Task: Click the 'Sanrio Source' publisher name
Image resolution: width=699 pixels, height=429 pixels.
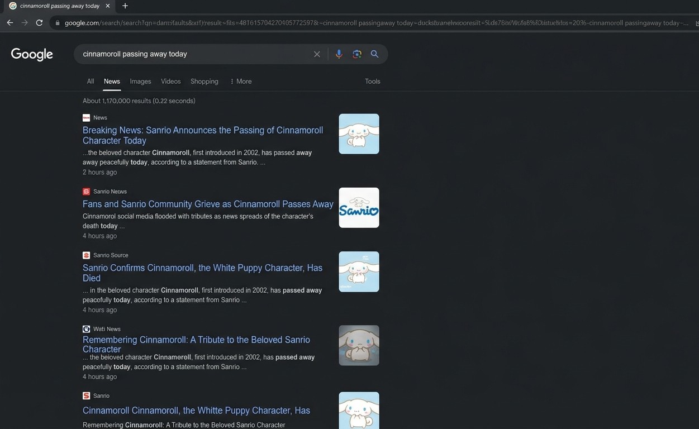Action: 111,255
